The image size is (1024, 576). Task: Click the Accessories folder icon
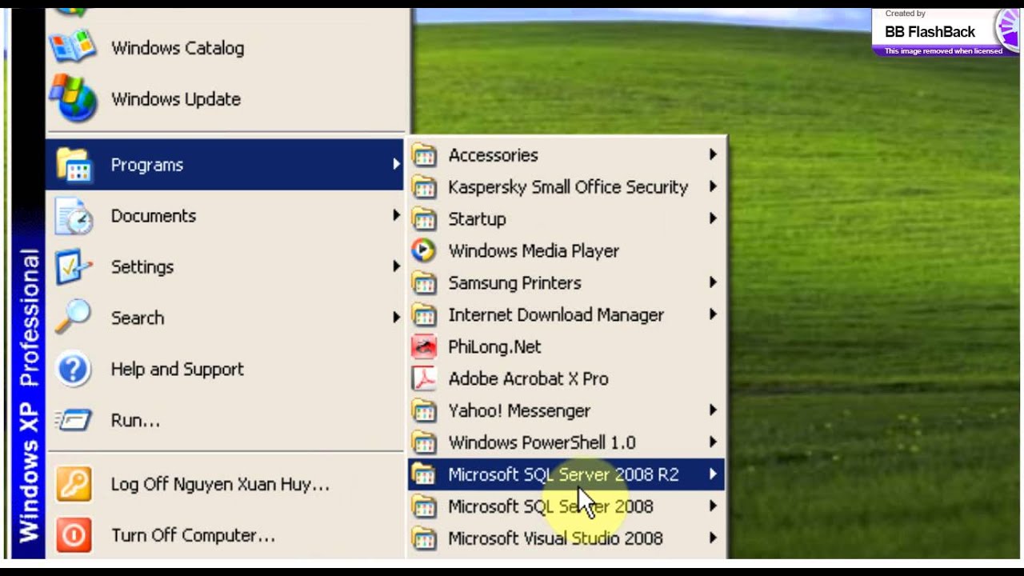click(x=424, y=155)
